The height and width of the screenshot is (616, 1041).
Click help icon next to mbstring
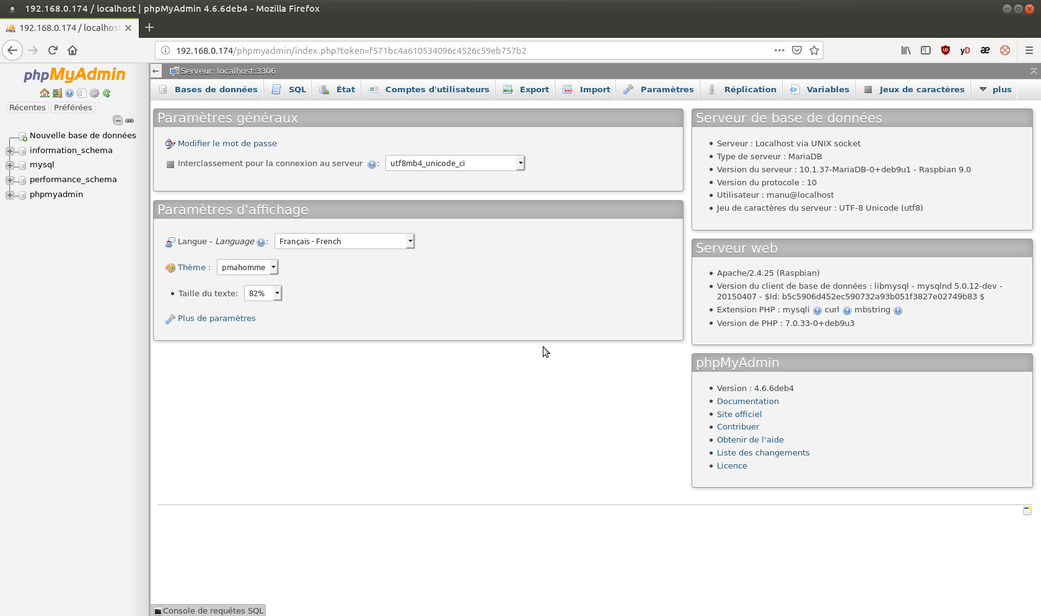click(898, 310)
